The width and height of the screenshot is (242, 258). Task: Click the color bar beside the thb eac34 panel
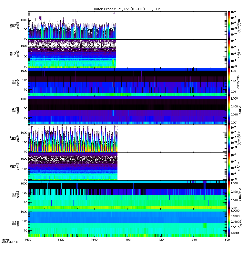tap(229, 25)
